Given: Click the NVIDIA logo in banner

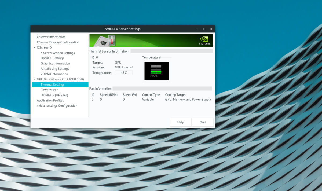Looking at the screenshot, I should pos(205,41).
